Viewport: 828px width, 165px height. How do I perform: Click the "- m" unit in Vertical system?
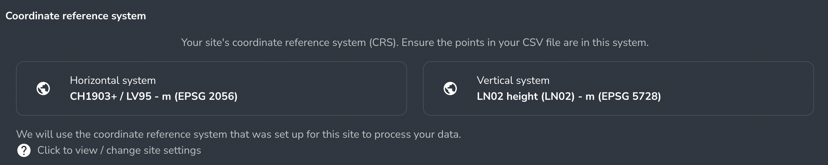point(586,96)
